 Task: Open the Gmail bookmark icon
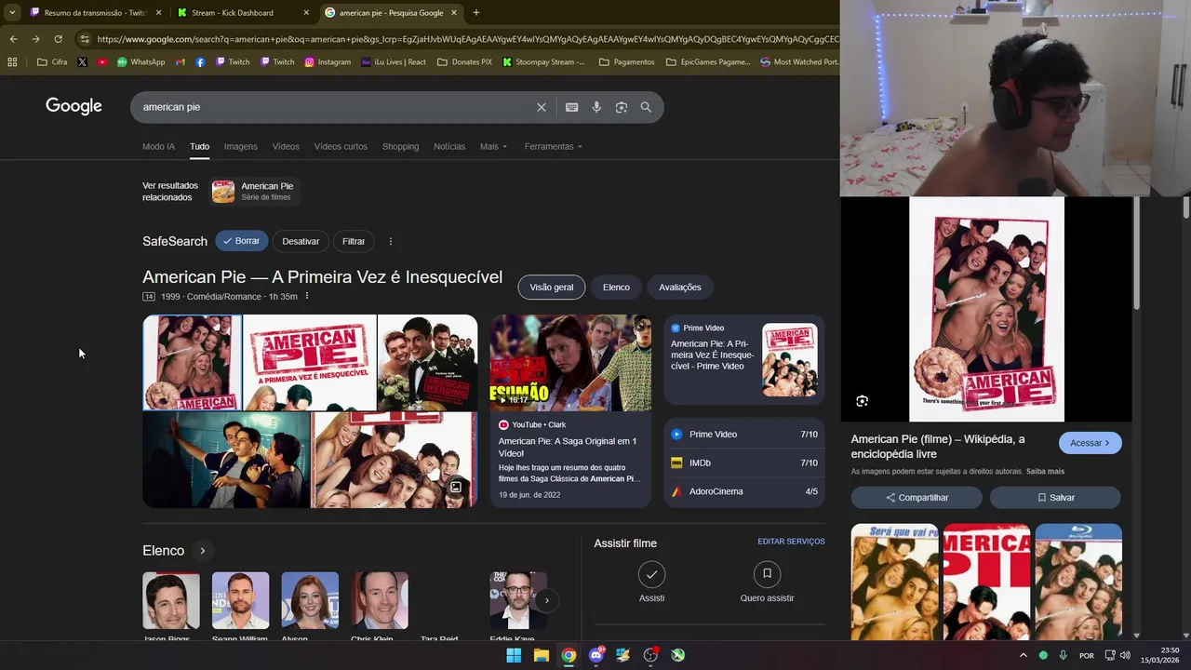[x=181, y=62]
